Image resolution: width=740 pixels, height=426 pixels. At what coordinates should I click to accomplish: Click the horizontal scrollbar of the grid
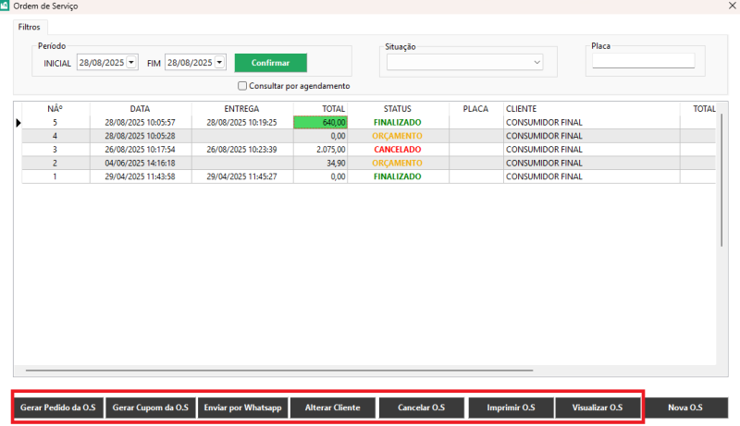[279, 371]
